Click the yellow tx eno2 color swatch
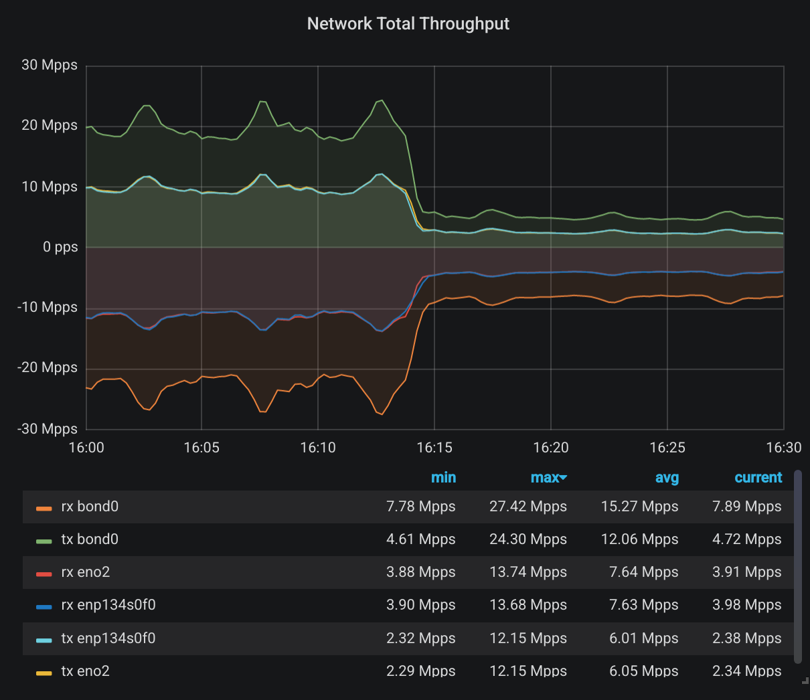Viewport: 810px width, 700px height. click(44, 673)
